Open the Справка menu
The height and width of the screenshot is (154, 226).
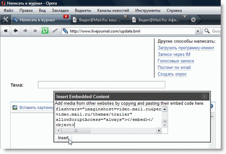tap(174, 11)
